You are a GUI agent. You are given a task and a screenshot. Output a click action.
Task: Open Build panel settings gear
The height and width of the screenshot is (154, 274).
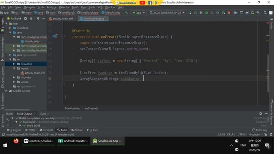pos(261,114)
